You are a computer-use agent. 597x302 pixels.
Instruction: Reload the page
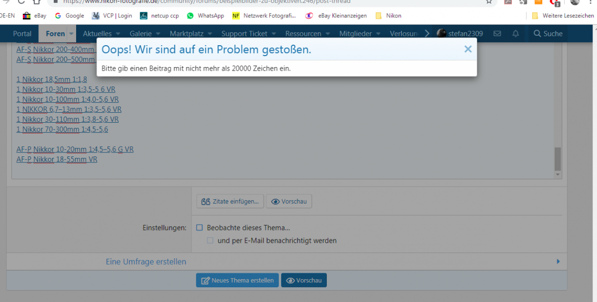click(x=21, y=1)
